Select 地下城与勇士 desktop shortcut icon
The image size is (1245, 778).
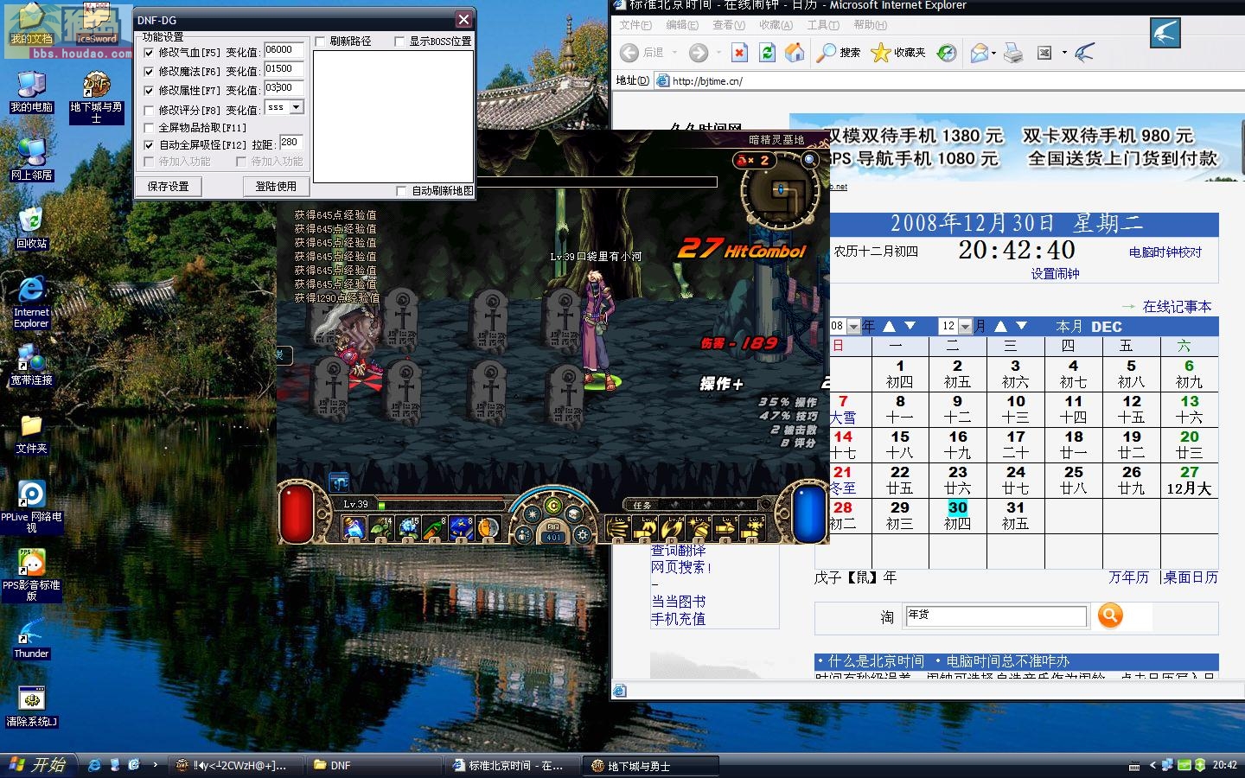[96, 97]
